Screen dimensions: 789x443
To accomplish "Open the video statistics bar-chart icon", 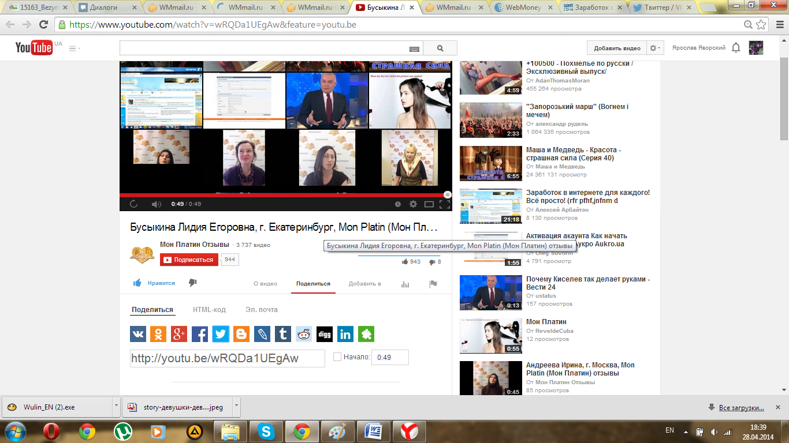I will [x=405, y=284].
